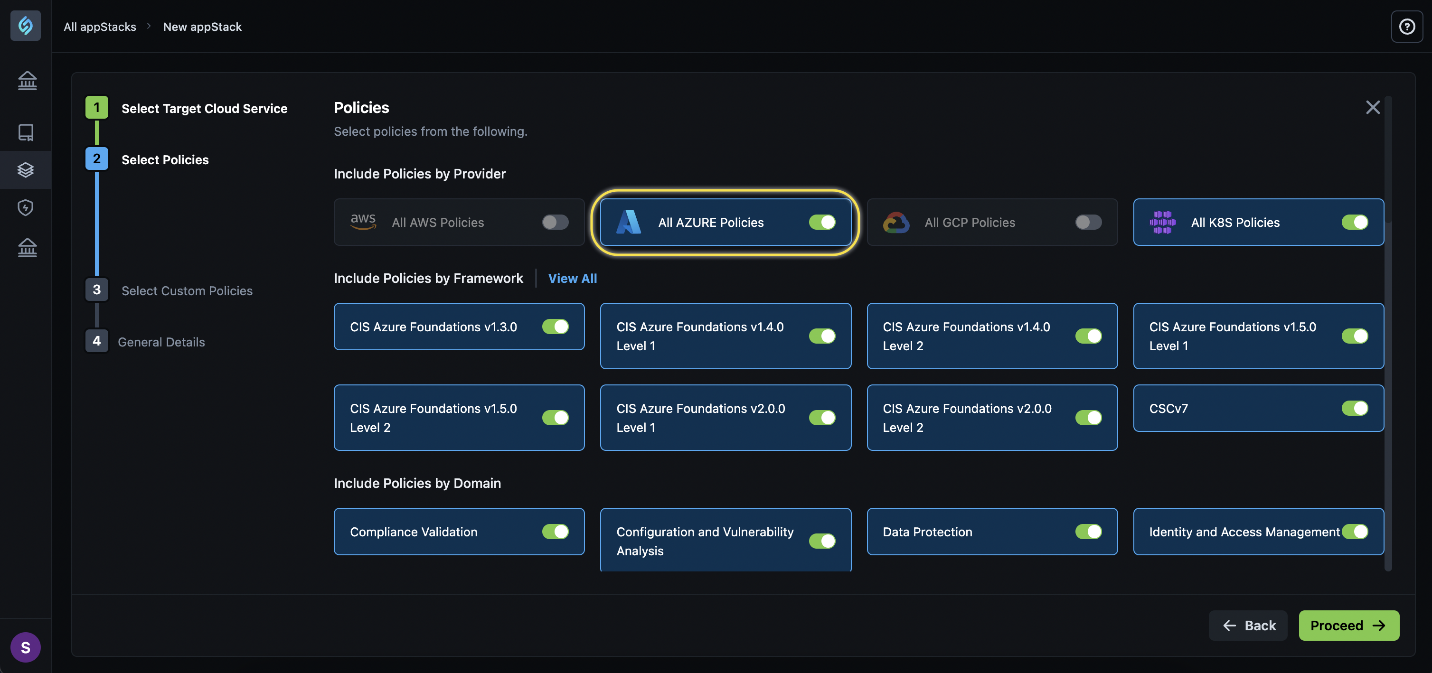This screenshot has height=673, width=1432.
Task: Turn off the All K8S Policies toggle
Action: [x=1355, y=222]
